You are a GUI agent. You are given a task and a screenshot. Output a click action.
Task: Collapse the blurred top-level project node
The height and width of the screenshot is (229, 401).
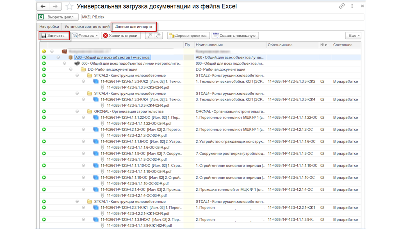point(52,52)
